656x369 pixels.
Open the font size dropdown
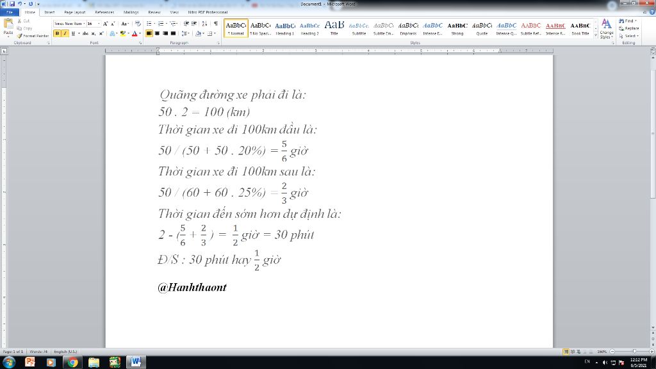99,24
